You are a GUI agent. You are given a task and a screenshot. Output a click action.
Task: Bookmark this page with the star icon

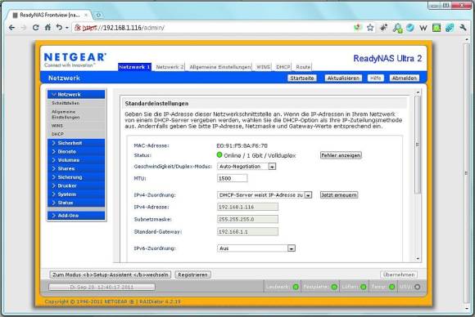(370, 28)
